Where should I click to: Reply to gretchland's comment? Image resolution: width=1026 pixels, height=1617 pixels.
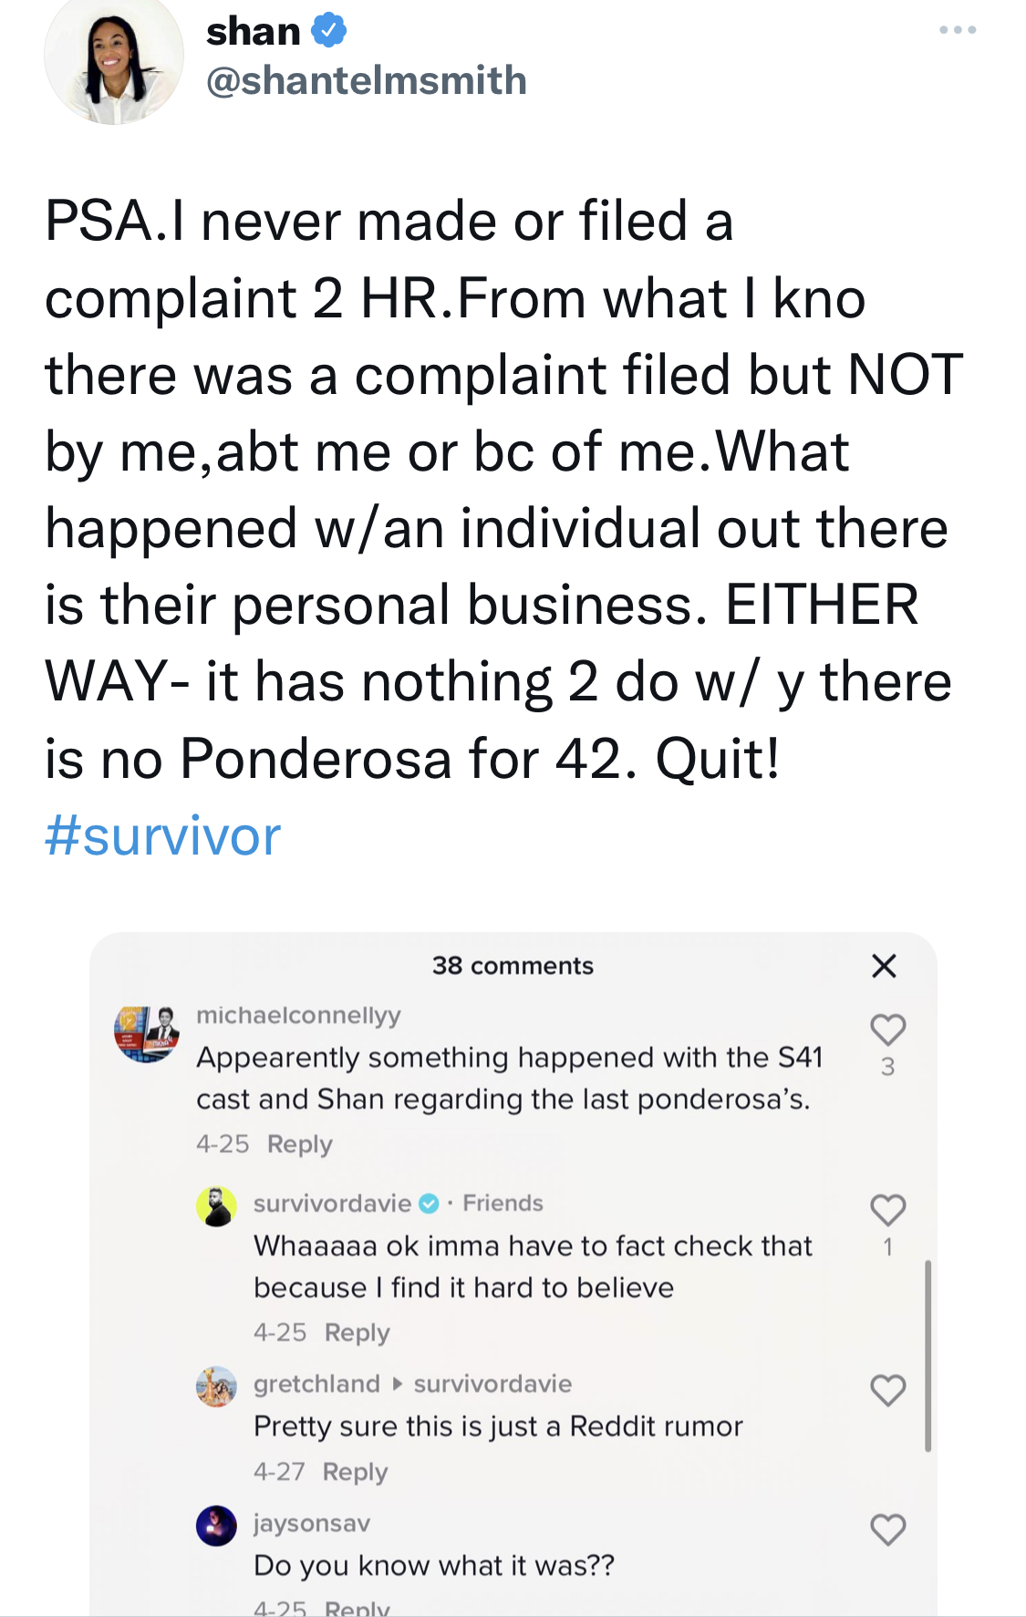[356, 1472]
